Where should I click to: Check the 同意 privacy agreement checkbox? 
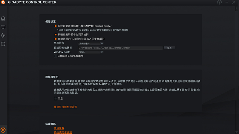56,99
